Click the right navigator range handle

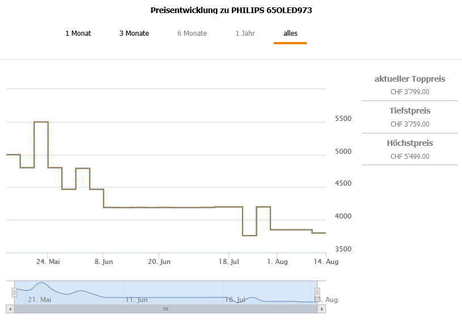click(317, 292)
